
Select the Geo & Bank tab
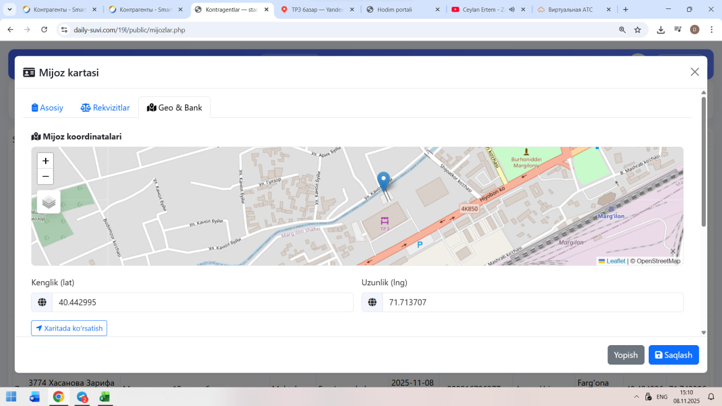pyautogui.click(x=174, y=108)
